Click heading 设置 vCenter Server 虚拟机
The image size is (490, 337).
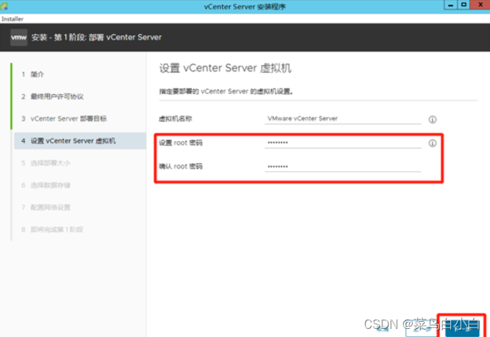225,68
